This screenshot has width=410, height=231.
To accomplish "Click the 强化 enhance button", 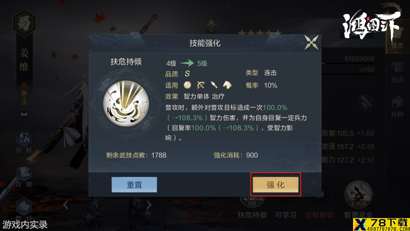I will (275, 185).
